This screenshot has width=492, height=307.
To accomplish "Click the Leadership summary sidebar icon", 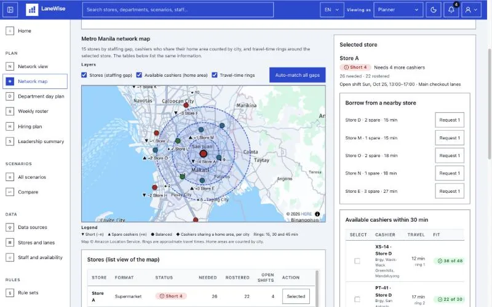I will [x=10, y=141].
